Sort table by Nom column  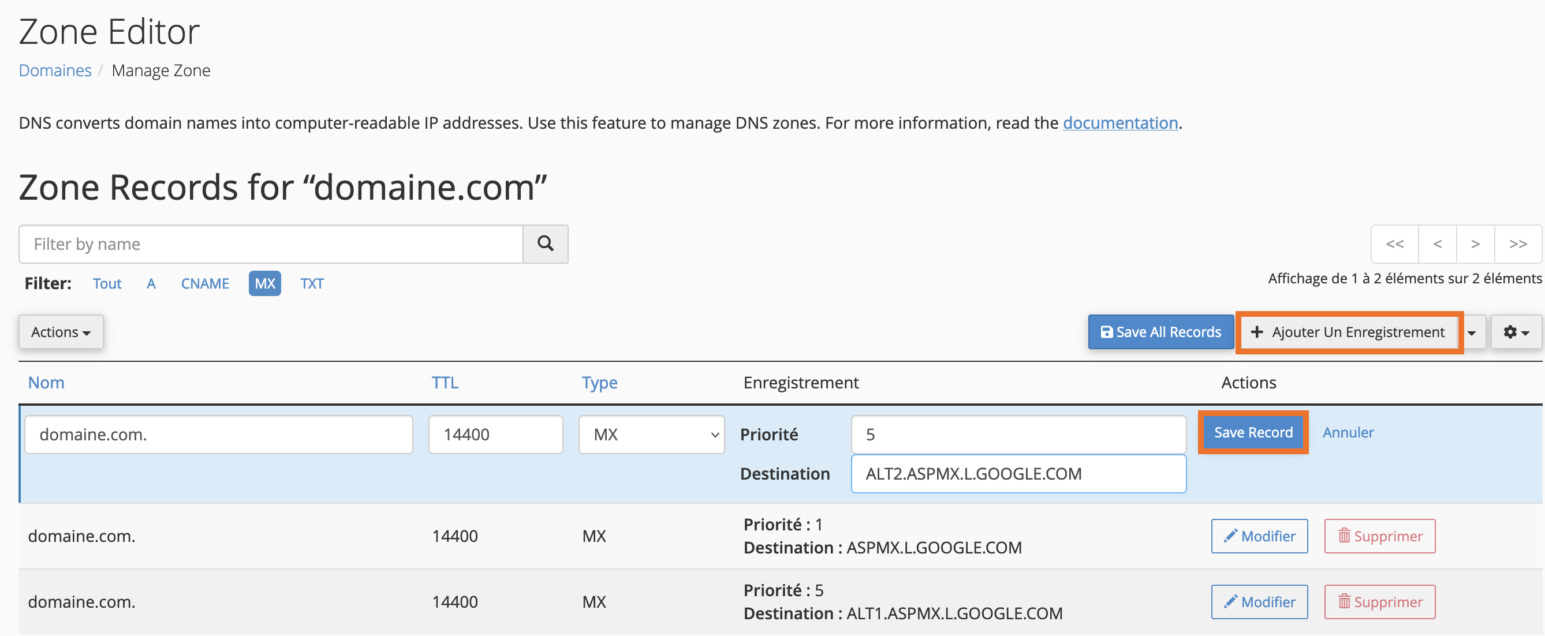[46, 383]
